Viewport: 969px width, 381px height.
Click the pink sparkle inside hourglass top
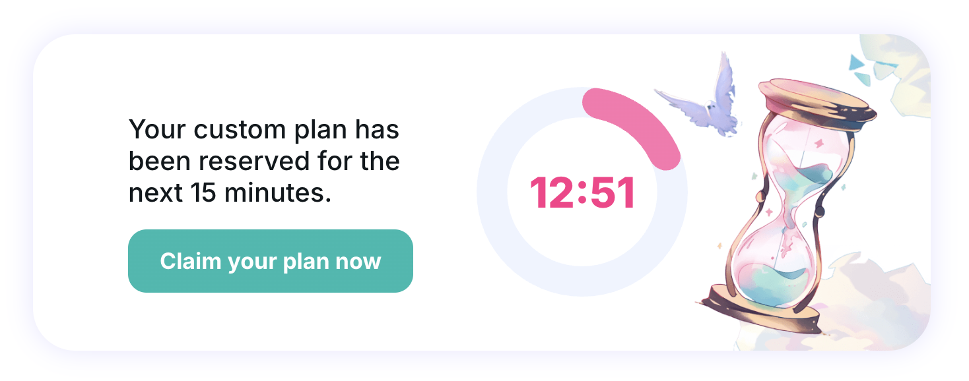819,143
